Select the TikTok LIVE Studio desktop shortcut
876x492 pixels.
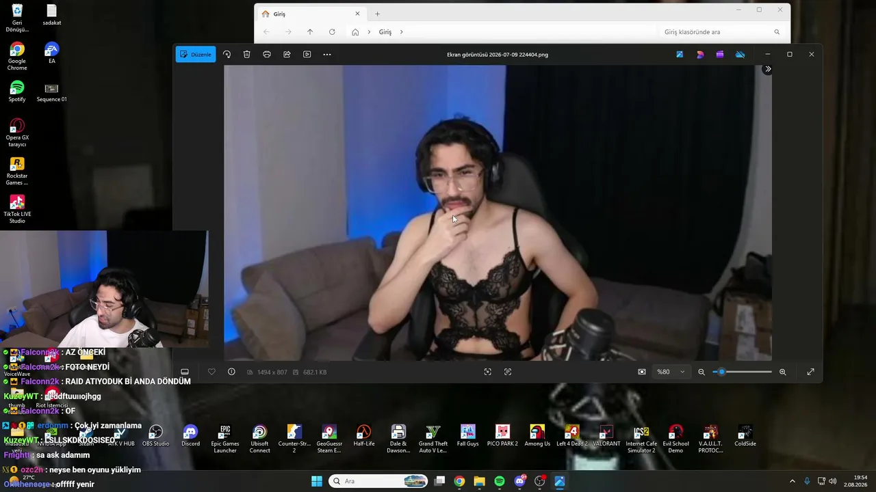17,209
